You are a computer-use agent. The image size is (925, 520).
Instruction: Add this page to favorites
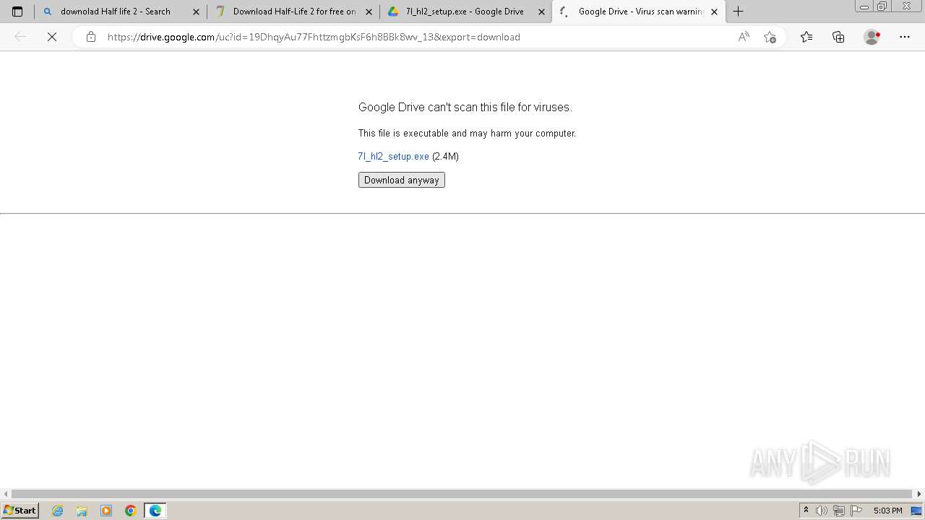coord(770,37)
